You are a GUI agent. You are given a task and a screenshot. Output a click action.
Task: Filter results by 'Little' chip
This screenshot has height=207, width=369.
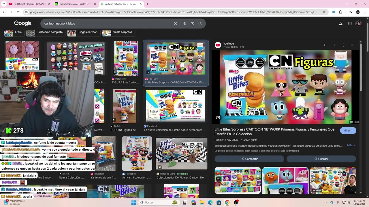[x=14, y=32]
